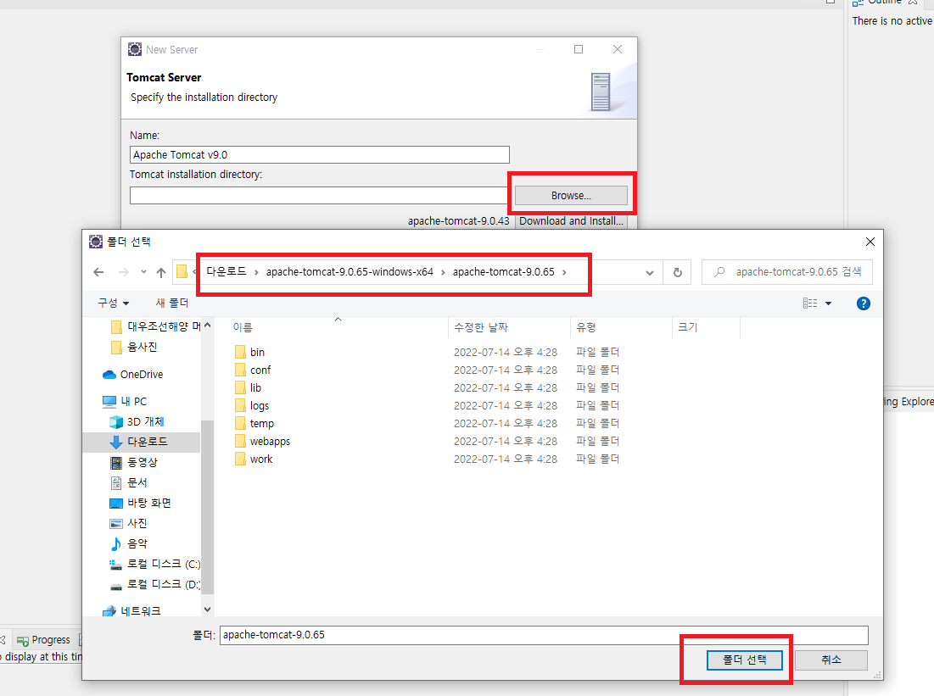Open help with the question mark icon
Screen dimensions: 934x696
(x=863, y=303)
